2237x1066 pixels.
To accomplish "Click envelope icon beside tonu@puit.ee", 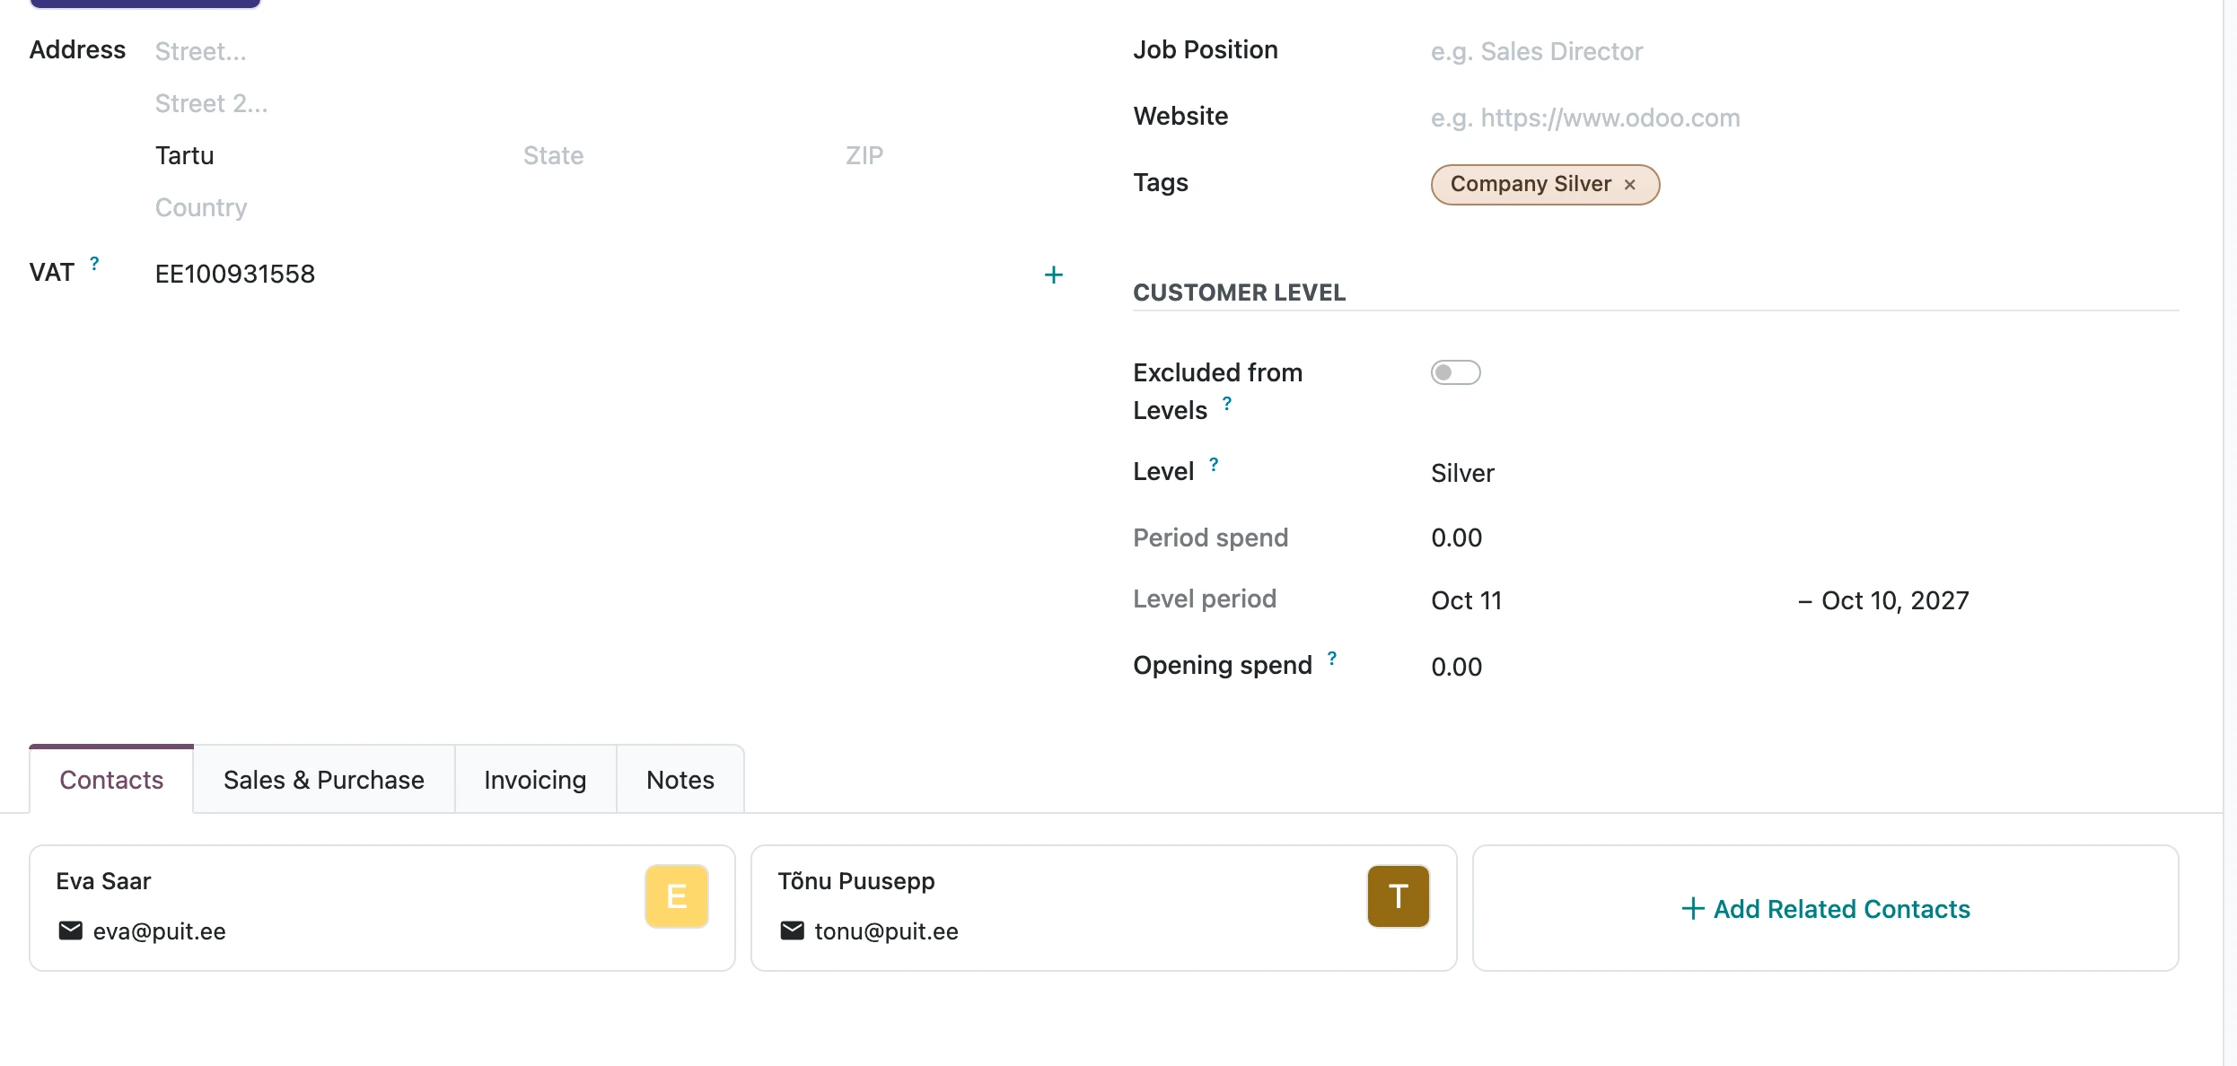I will [x=792, y=931].
